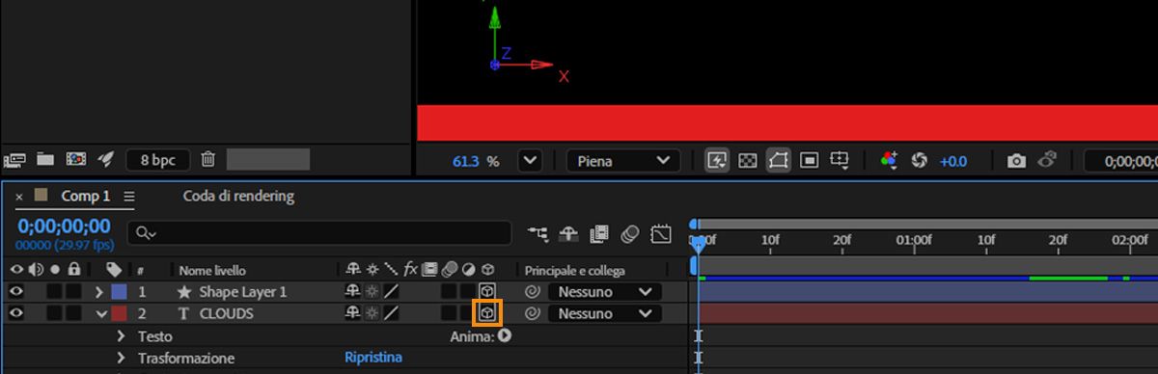Toggle Fast Previews in the viewer

click(717, 161)
